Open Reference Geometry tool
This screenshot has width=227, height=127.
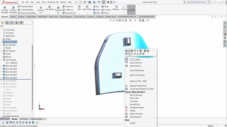coord(116,8)
